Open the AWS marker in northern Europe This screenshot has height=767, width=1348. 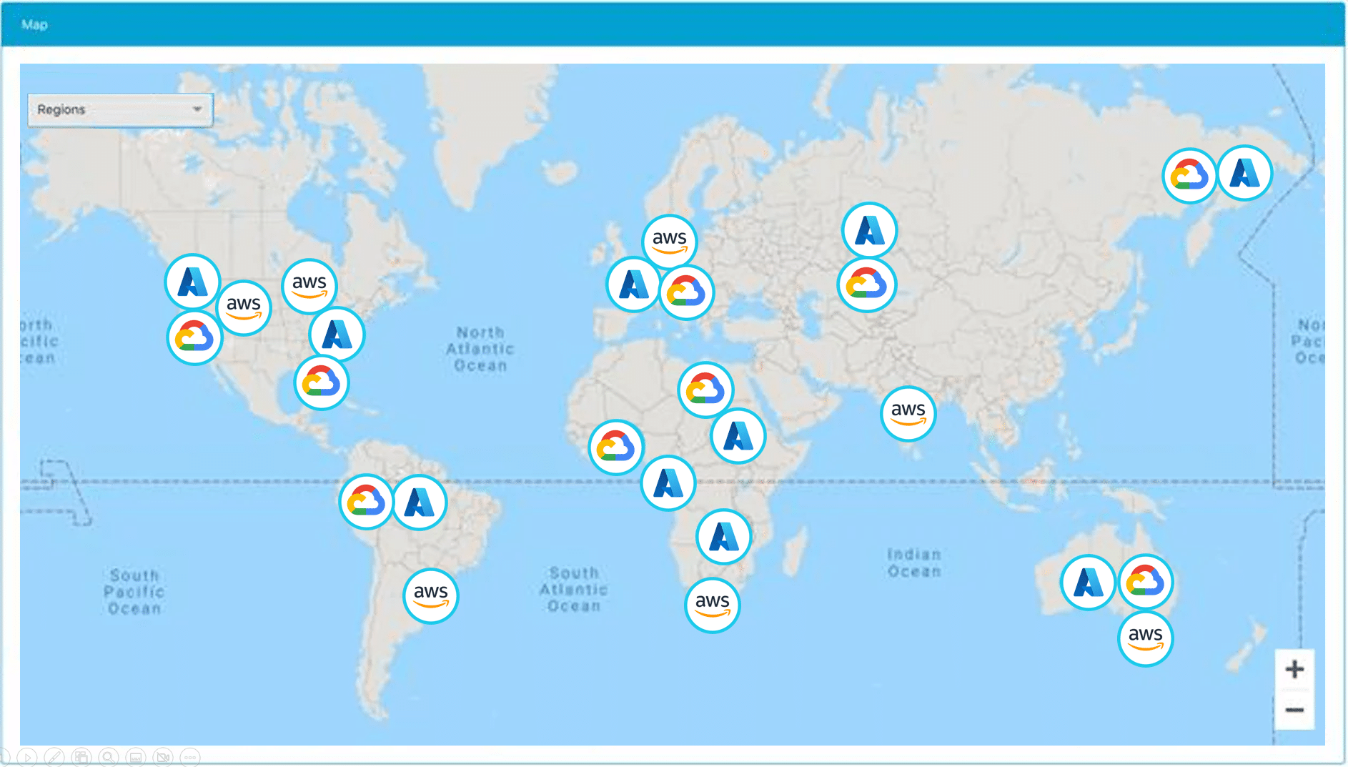point(670,242)
